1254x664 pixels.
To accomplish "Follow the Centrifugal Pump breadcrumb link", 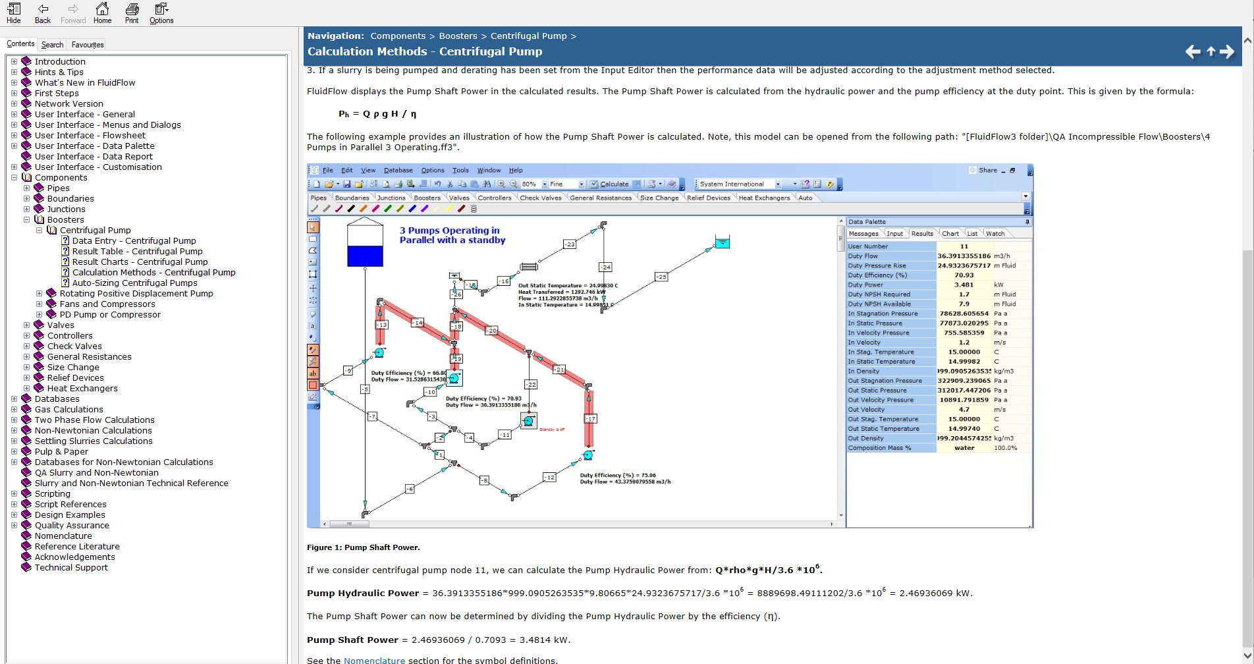I will click(528, 36).
